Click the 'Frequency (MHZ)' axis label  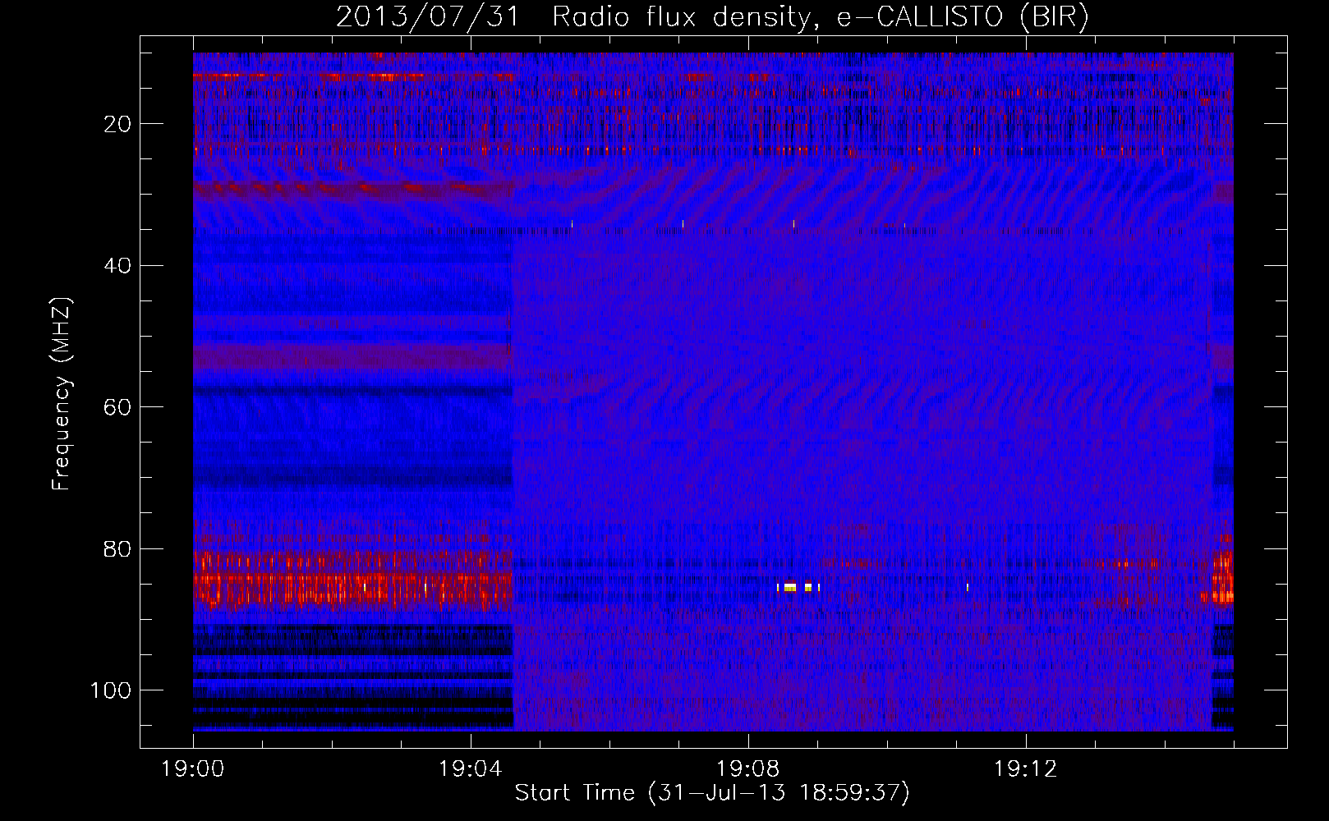click(x=62, y=393)
